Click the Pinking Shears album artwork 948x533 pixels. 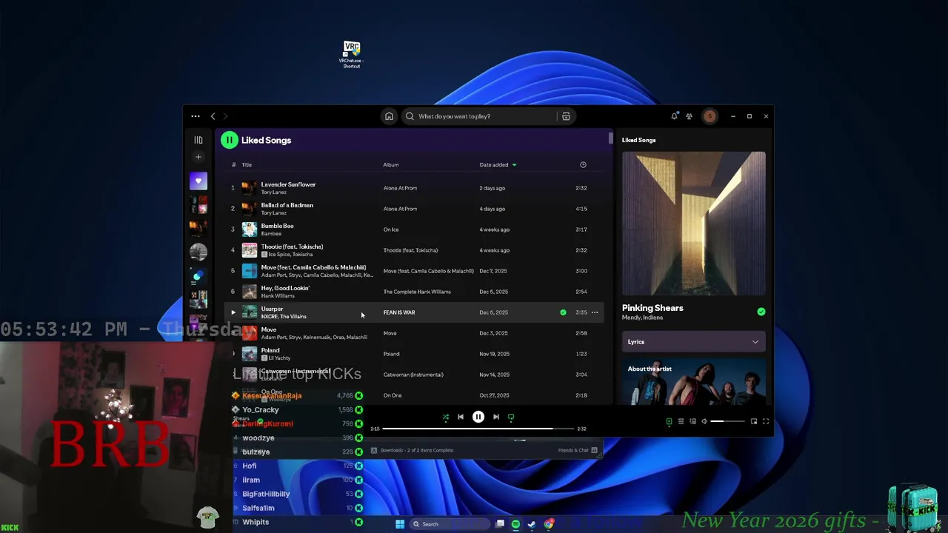(x=694, y=224)
